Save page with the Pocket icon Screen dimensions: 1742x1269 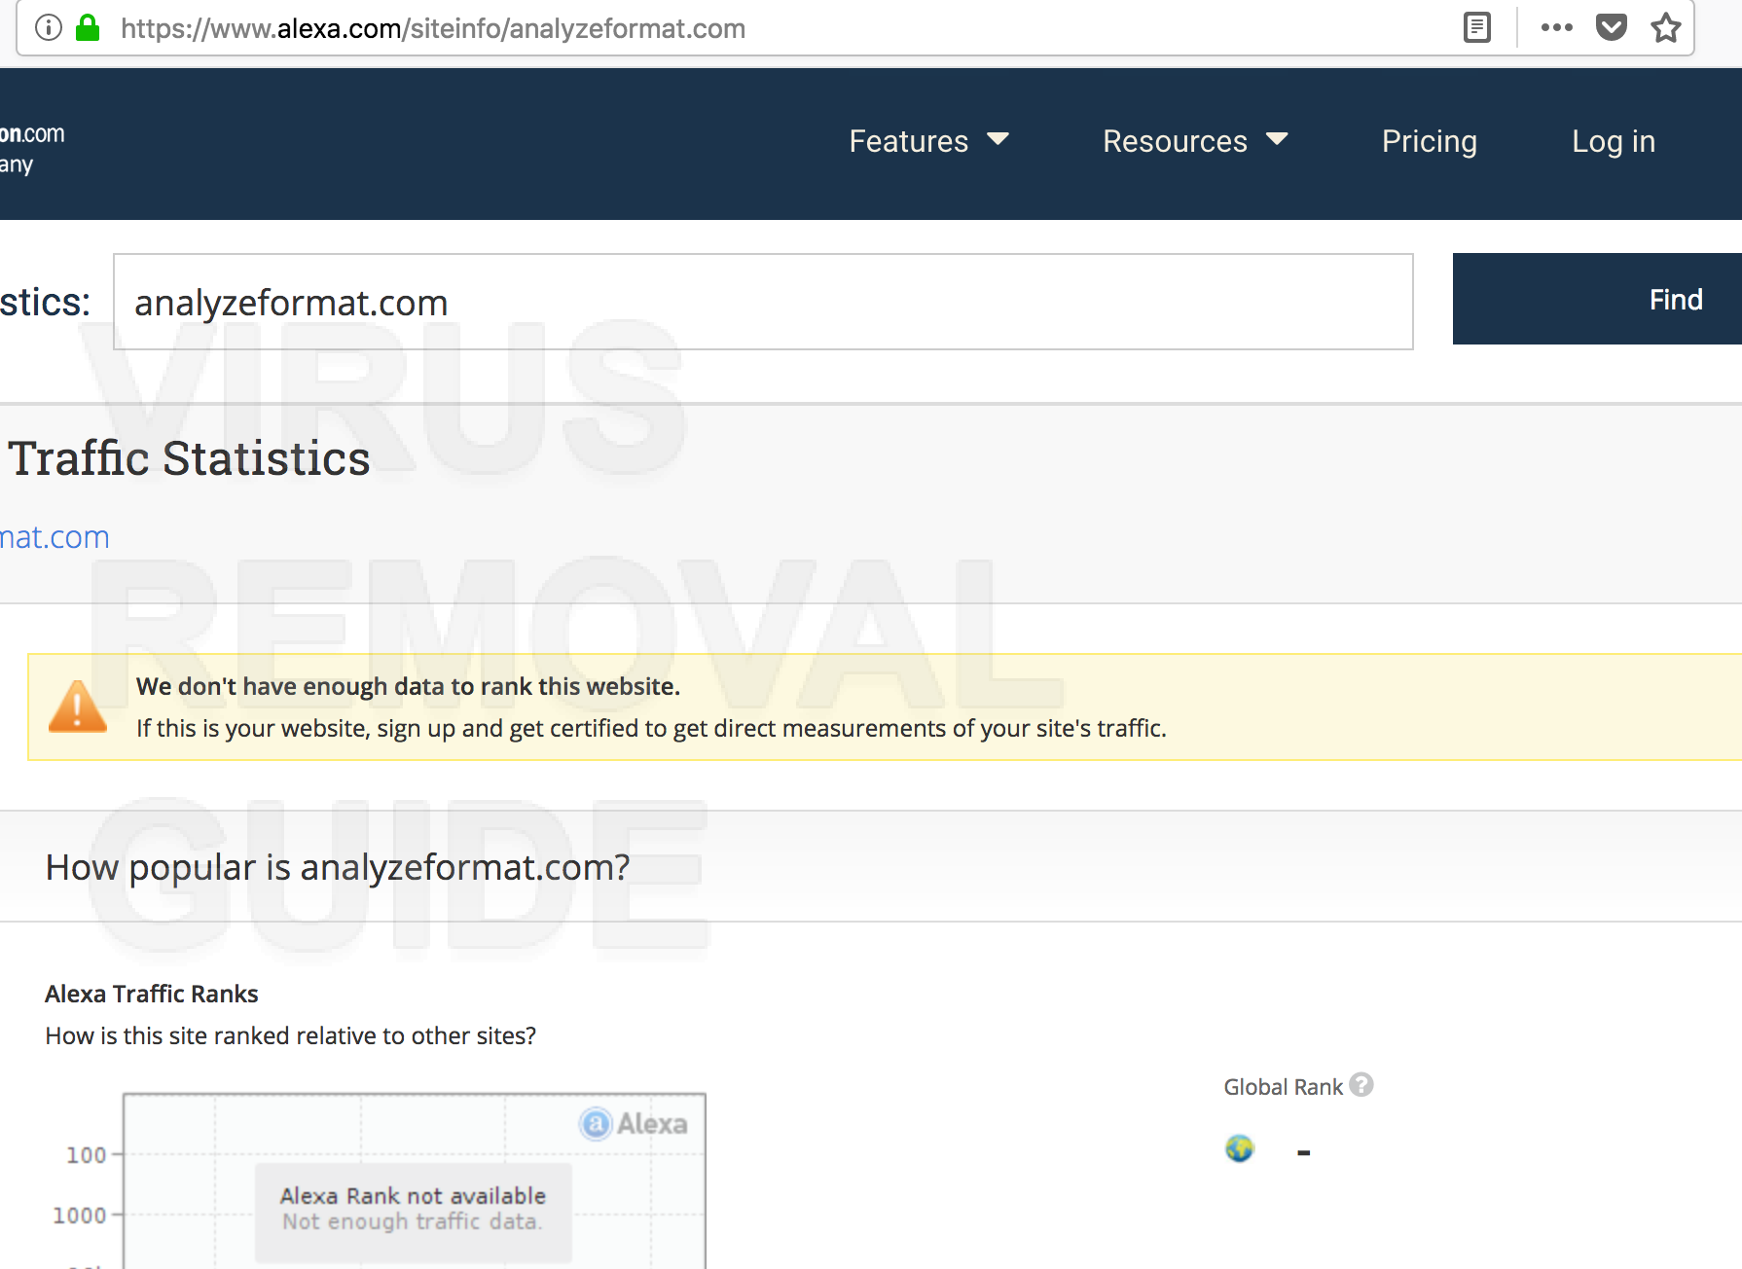[1612, 27]
